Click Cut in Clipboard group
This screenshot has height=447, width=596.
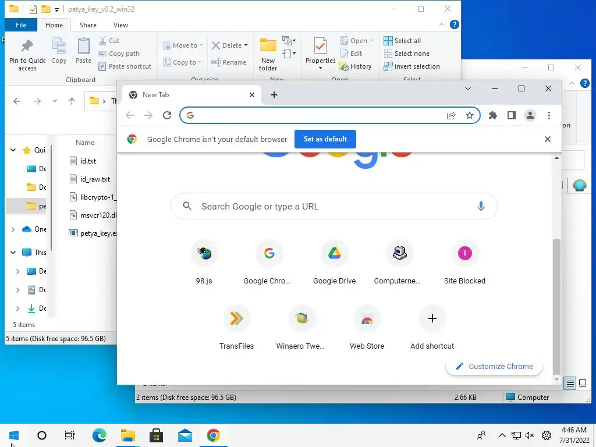click(109, 41)
